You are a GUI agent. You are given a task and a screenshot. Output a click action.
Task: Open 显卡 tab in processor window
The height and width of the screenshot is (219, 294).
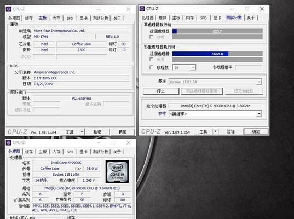pos(84,152)
